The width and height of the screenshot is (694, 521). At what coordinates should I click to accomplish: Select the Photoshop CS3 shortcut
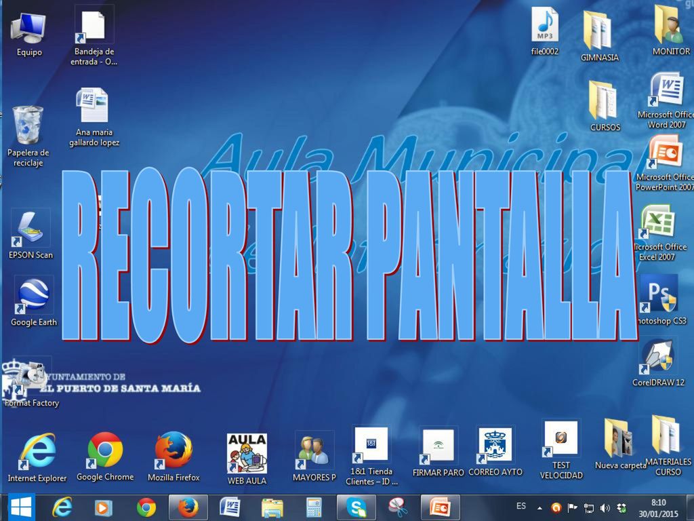[661, 301]
